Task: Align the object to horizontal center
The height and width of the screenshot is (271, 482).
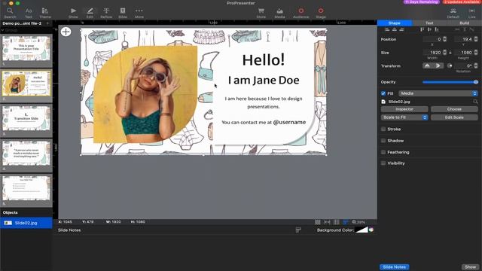Action: (x=395, y=29)
